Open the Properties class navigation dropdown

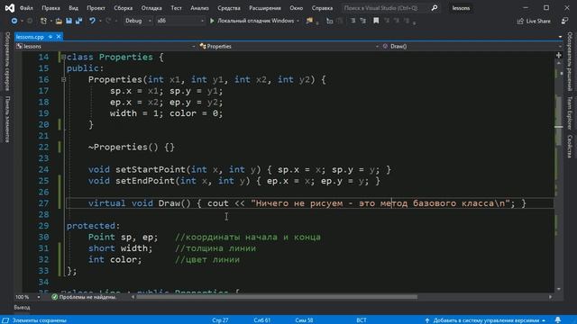288,46
